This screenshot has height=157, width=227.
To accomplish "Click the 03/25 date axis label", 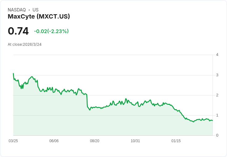I will pos(13,141).
